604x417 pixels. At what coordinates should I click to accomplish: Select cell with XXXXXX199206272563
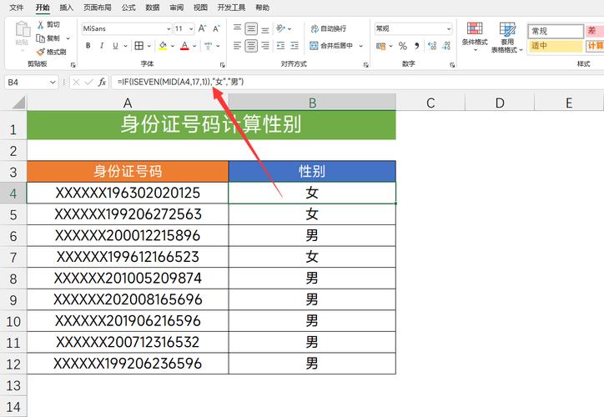coord(128,214)
